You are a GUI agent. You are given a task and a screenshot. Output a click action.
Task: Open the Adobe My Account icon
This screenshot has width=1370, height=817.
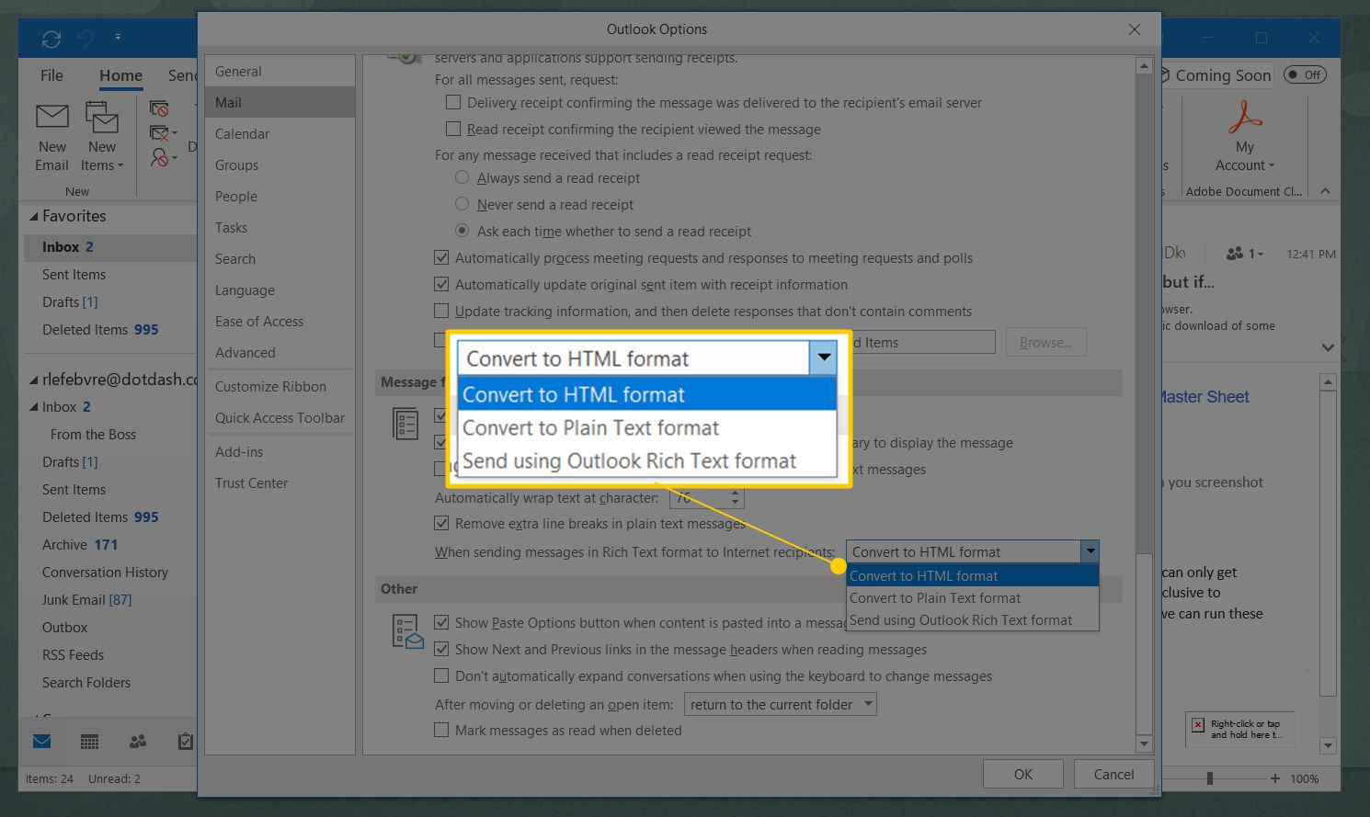[1245, 118]
